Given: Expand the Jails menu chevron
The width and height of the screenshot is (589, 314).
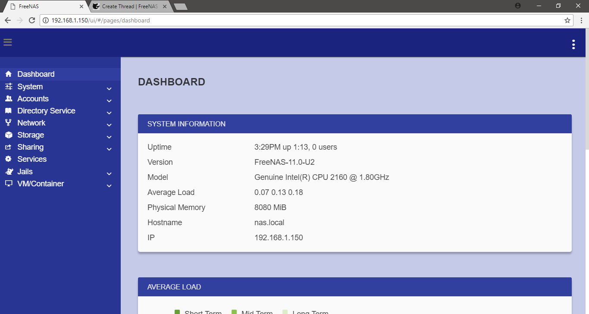Looking at the screenshot, I should click(109, 173).
